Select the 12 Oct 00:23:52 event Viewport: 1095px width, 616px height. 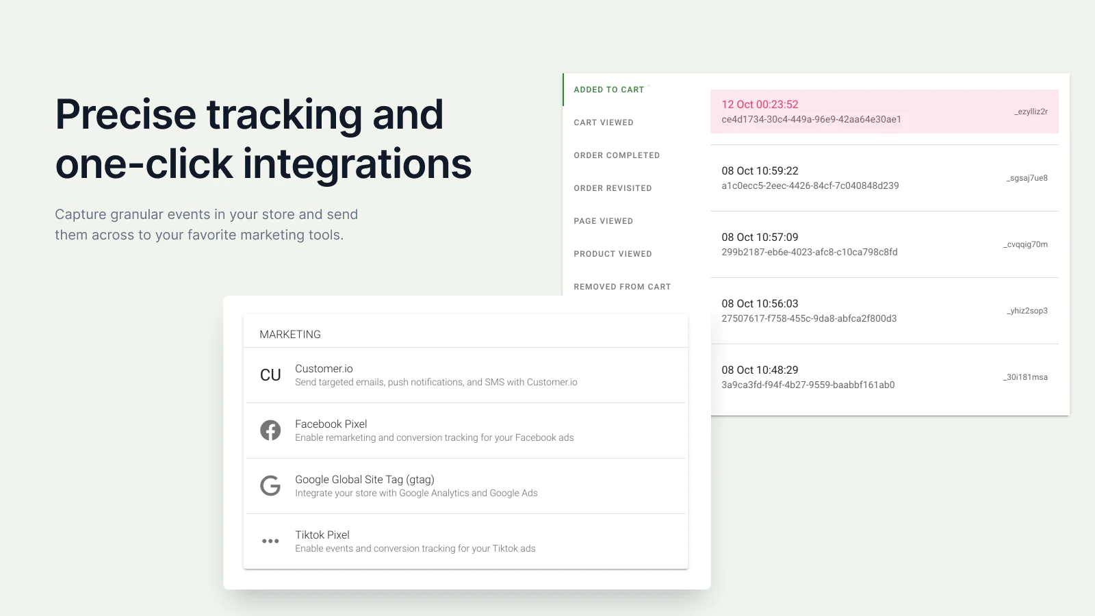click(884, 112)
